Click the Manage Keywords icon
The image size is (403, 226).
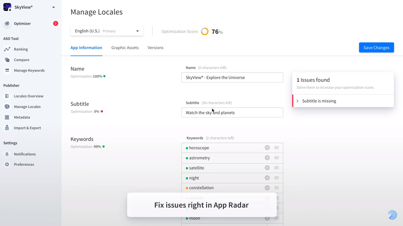point(7,70)
